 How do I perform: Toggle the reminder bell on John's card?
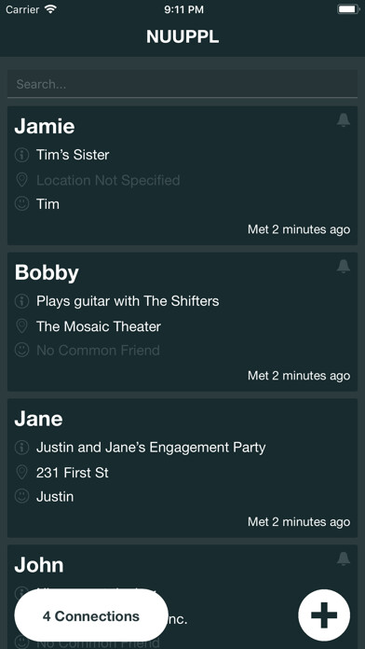[343, 559]
